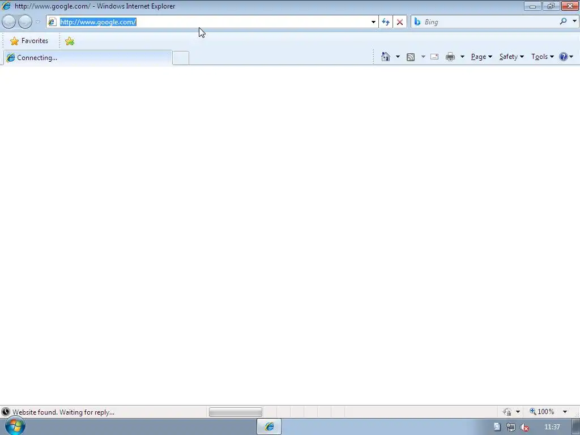
Task: Open the Safety menu
Action: [511, 57]
